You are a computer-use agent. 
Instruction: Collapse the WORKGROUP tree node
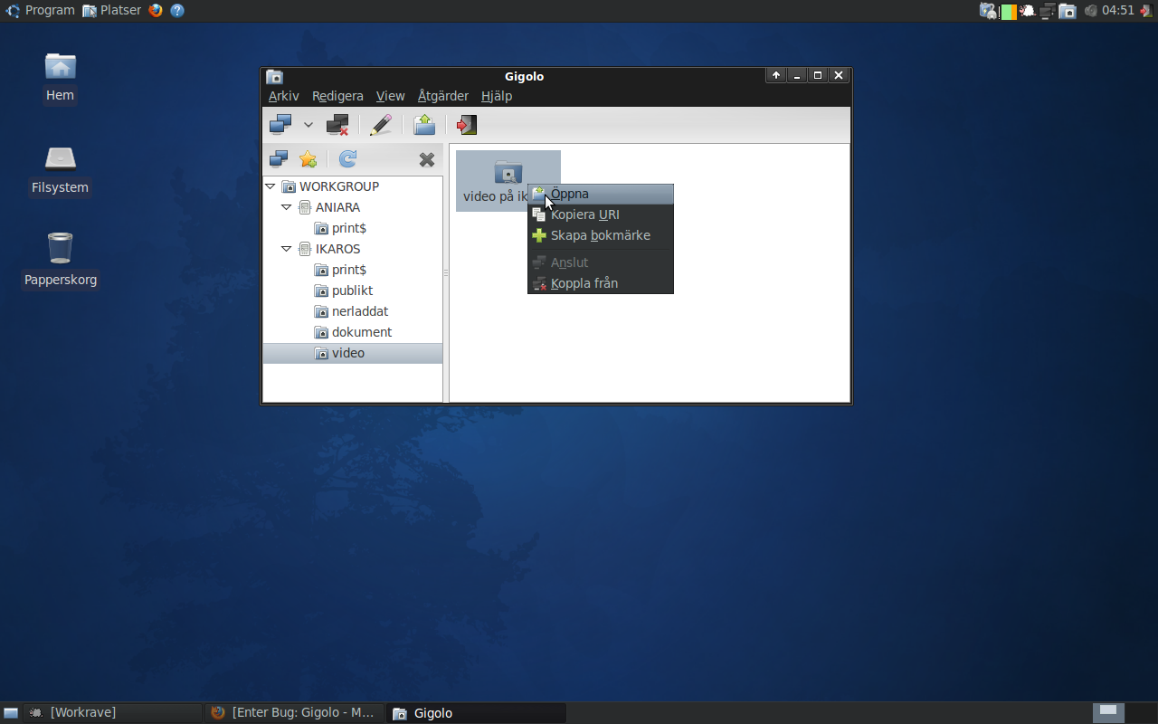(x=270, y=186)
